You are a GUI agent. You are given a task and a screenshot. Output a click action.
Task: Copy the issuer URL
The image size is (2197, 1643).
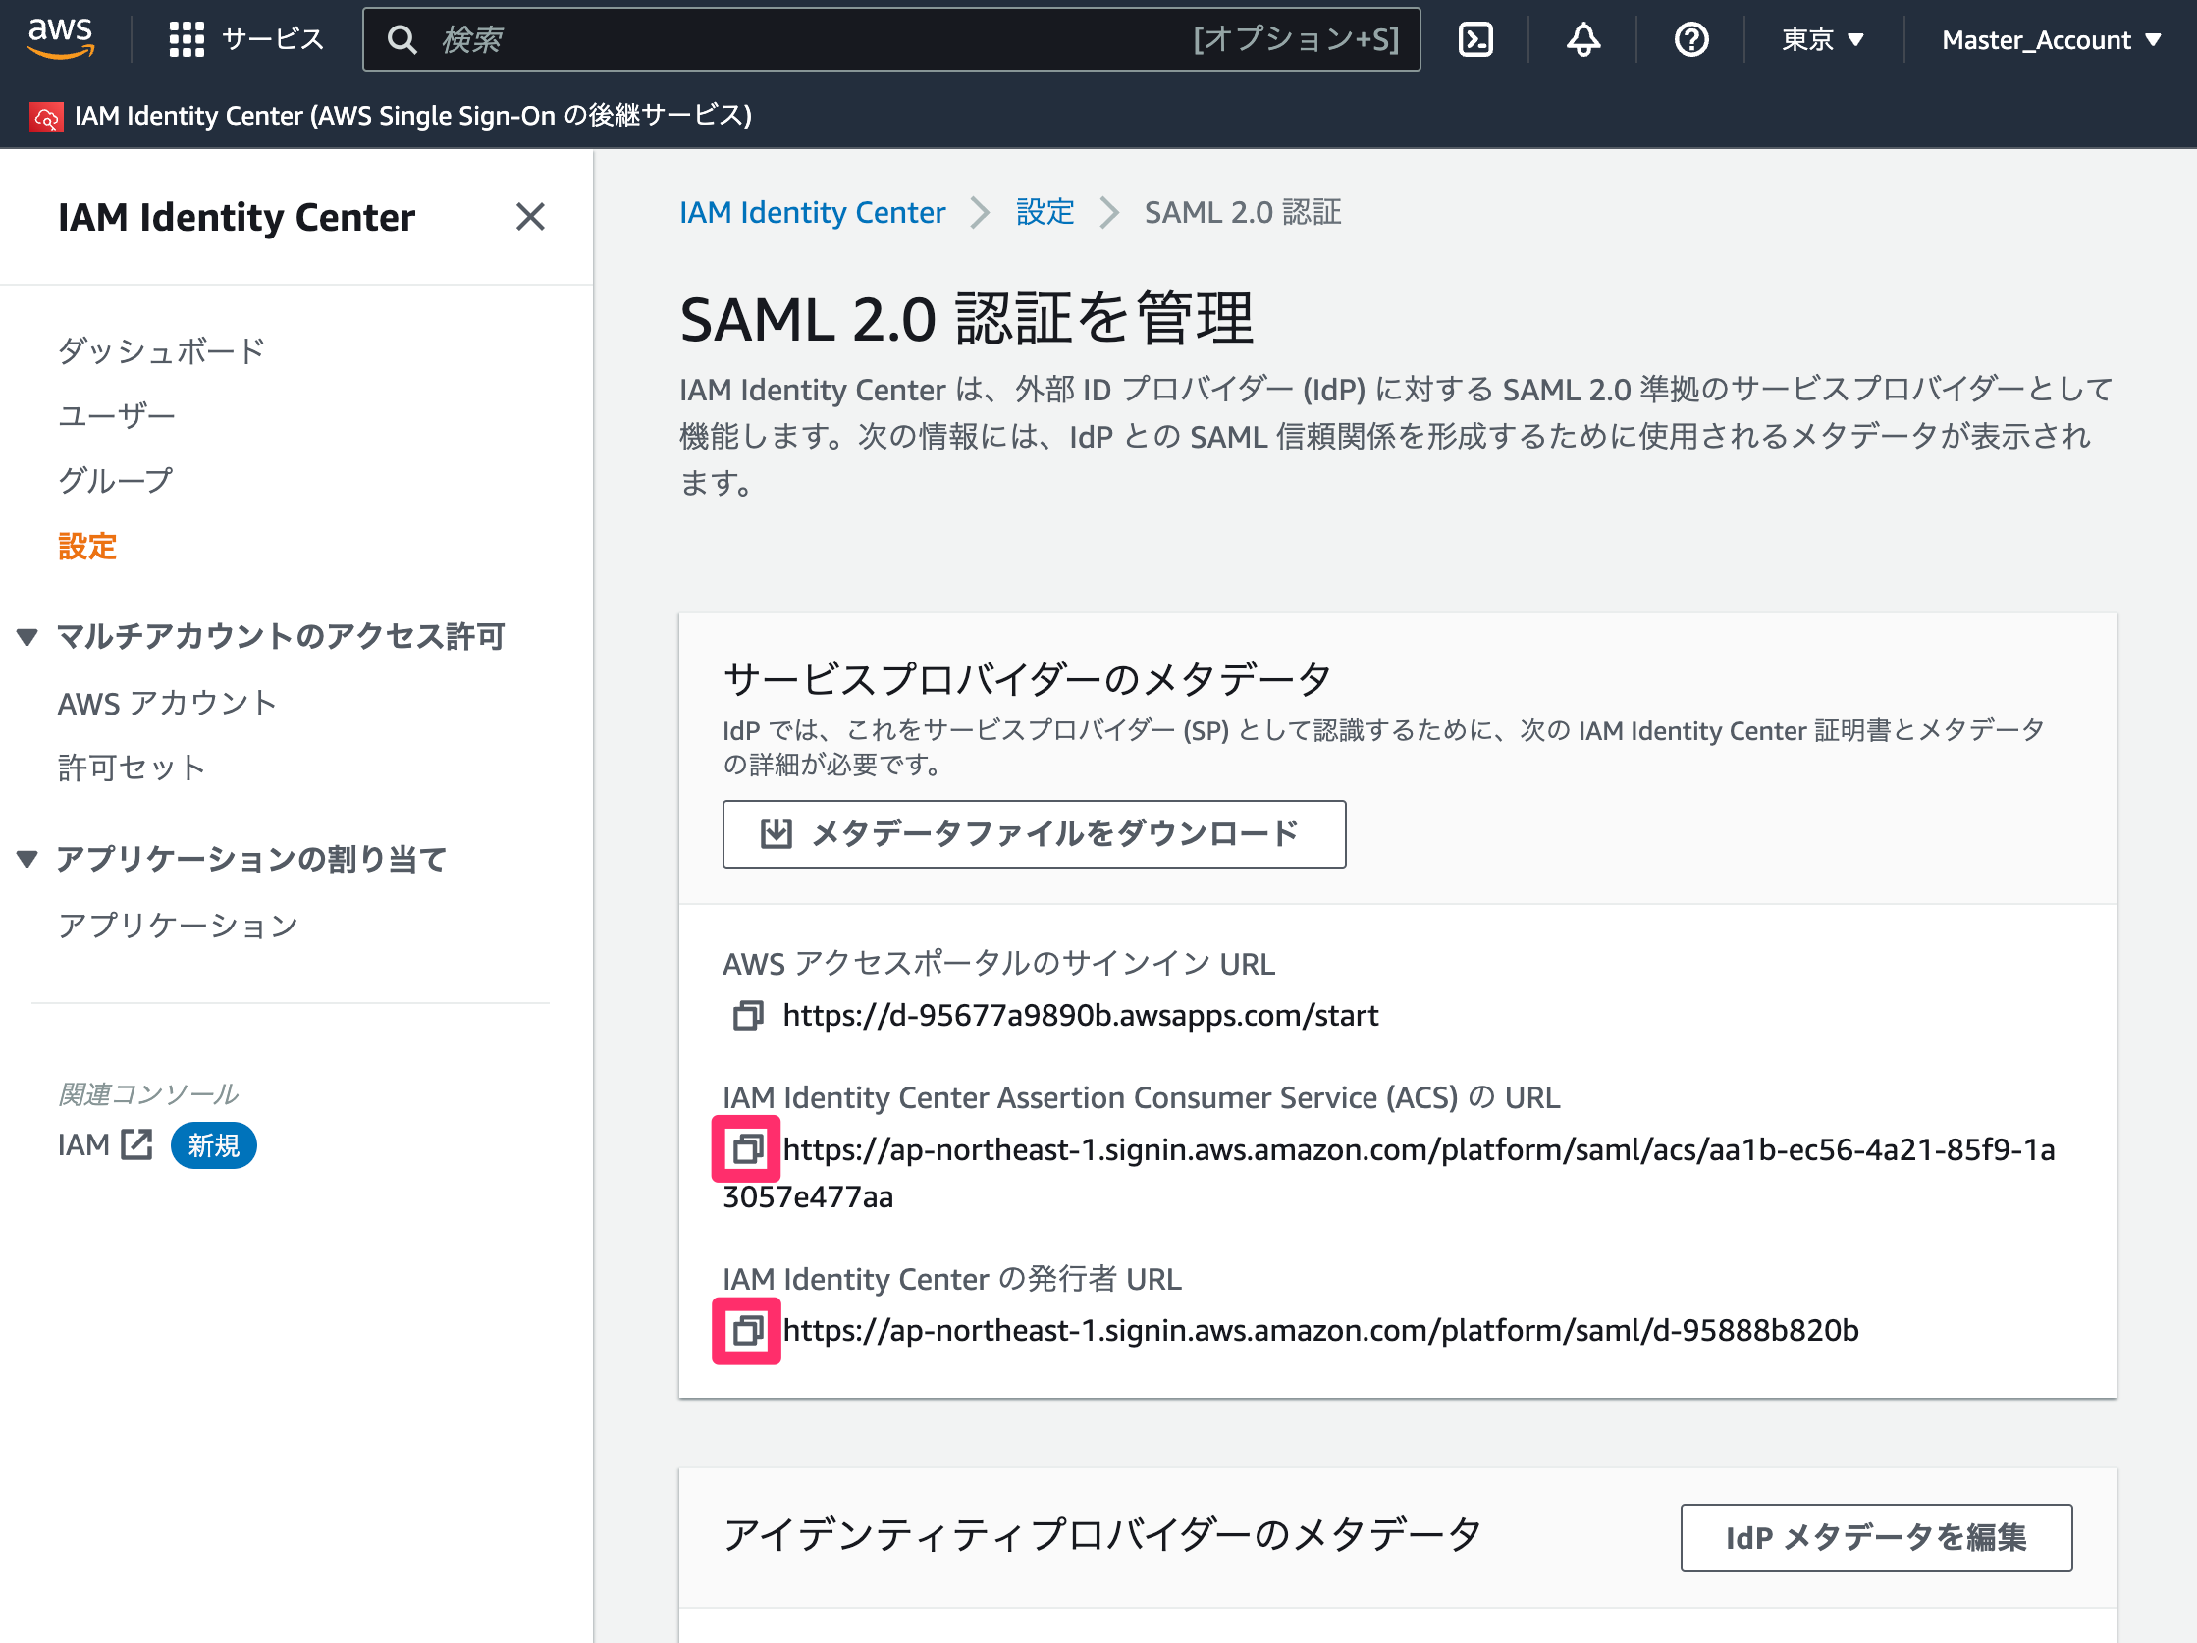pos(747,1330)
